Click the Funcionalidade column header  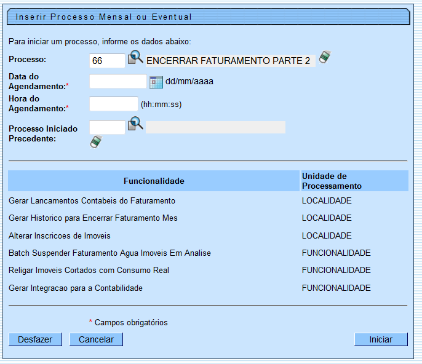(x=154, y=181)
